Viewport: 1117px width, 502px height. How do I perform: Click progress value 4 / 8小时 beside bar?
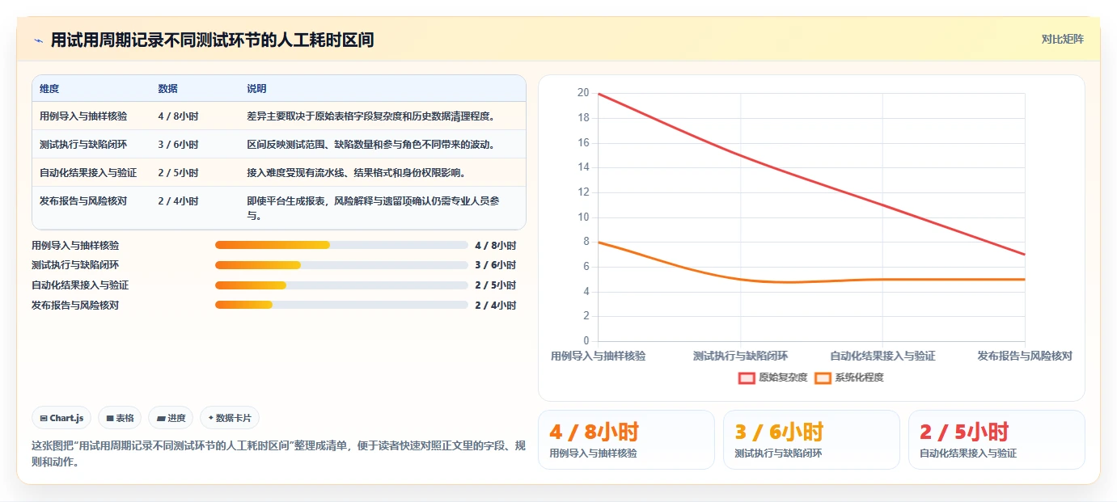pos(496,245)
